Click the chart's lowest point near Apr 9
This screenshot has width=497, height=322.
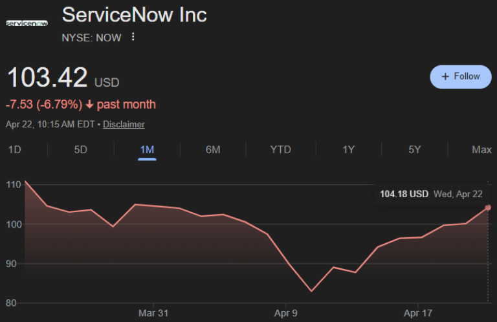(311, 291)
